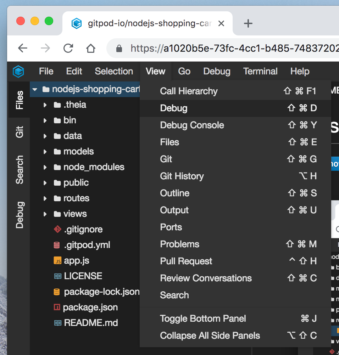
Task: Click the browser reload icon
Action: point(68,48)
